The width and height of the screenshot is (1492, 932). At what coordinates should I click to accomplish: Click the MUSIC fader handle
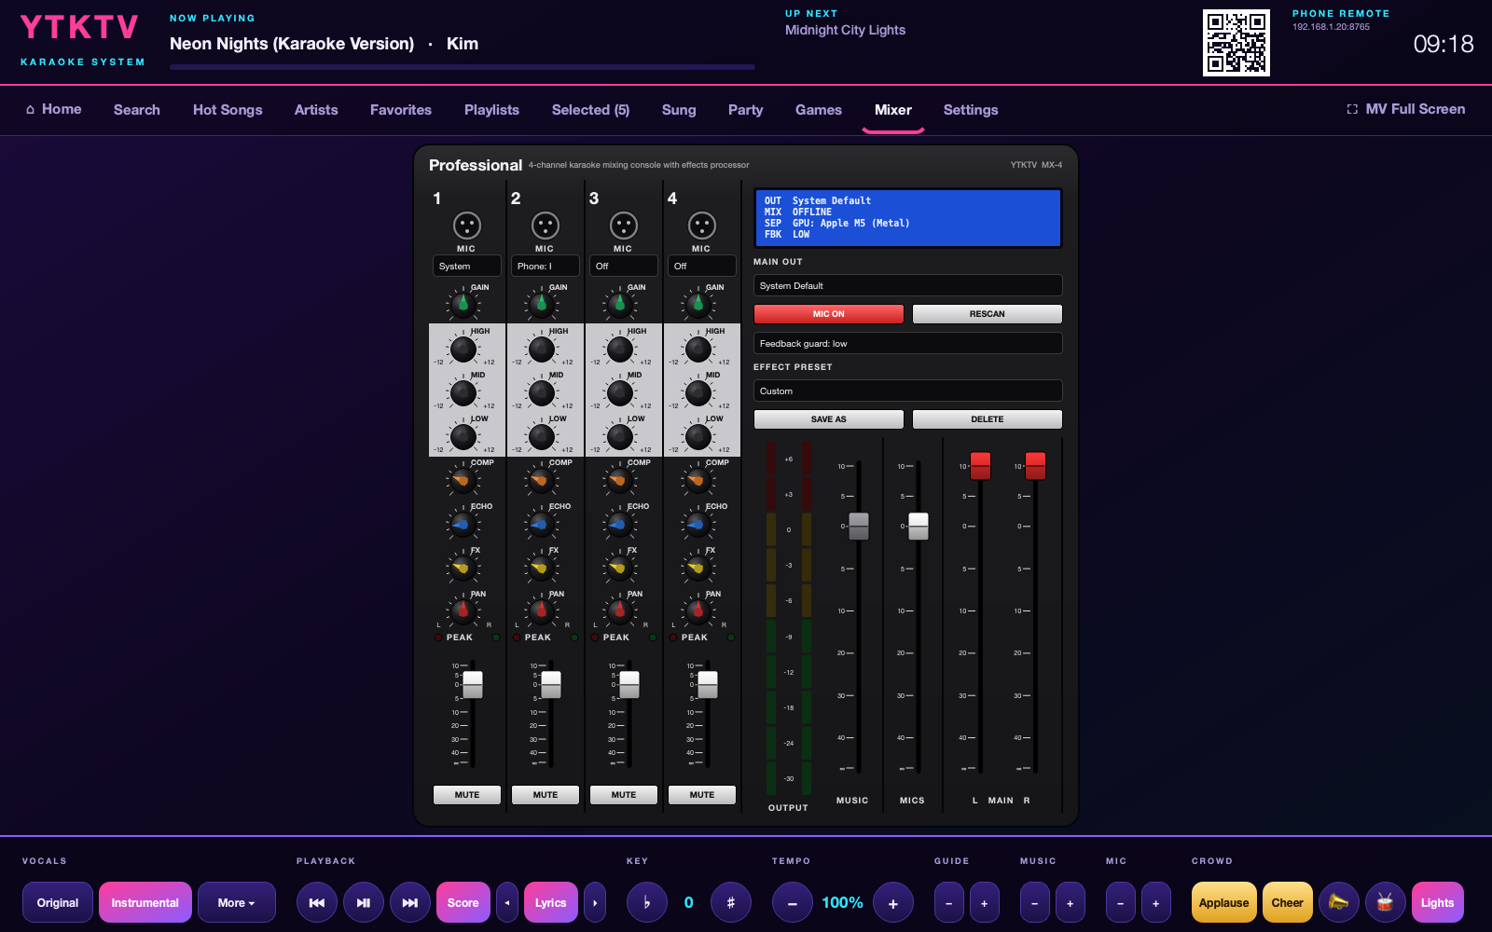pyautogui.click(x=859, y=526)
